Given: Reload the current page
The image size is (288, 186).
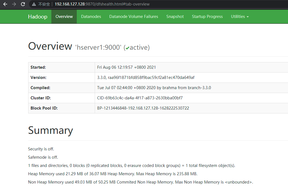Looking at the screenshot, I should [23, 4].
